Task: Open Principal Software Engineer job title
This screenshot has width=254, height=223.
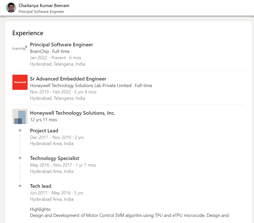Action: click(x=61, y=45)
